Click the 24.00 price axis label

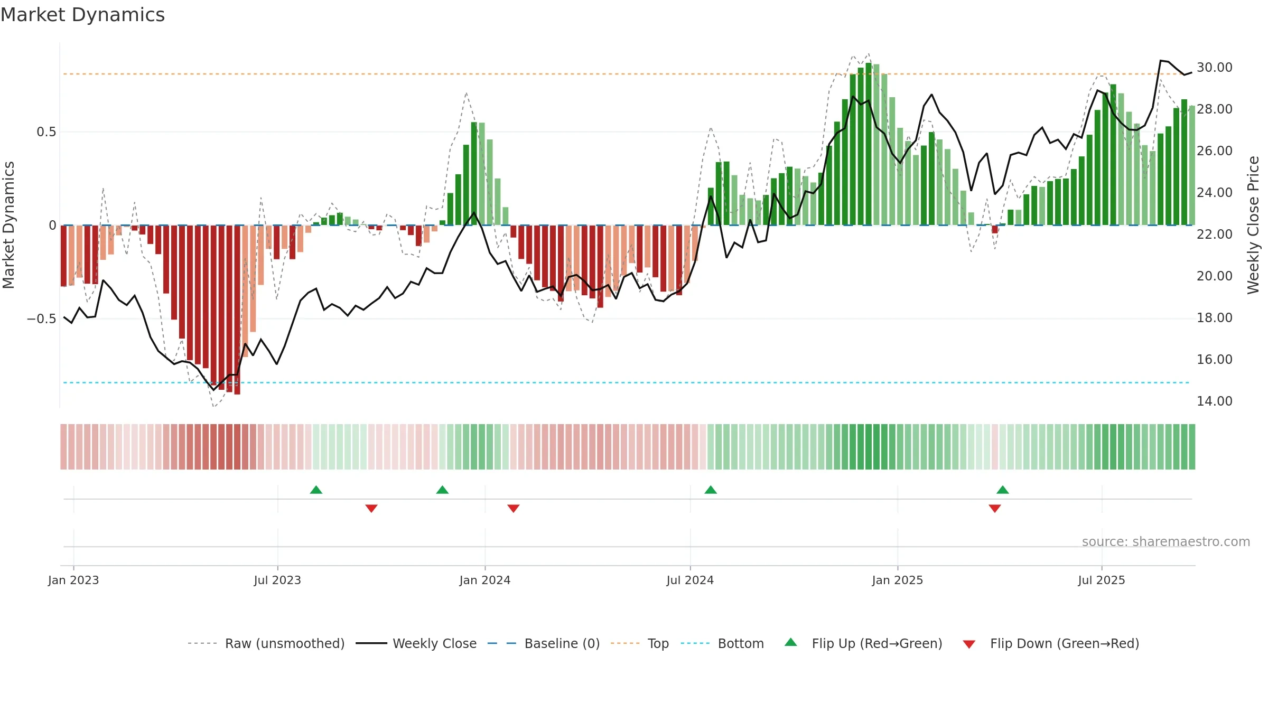1215,193
